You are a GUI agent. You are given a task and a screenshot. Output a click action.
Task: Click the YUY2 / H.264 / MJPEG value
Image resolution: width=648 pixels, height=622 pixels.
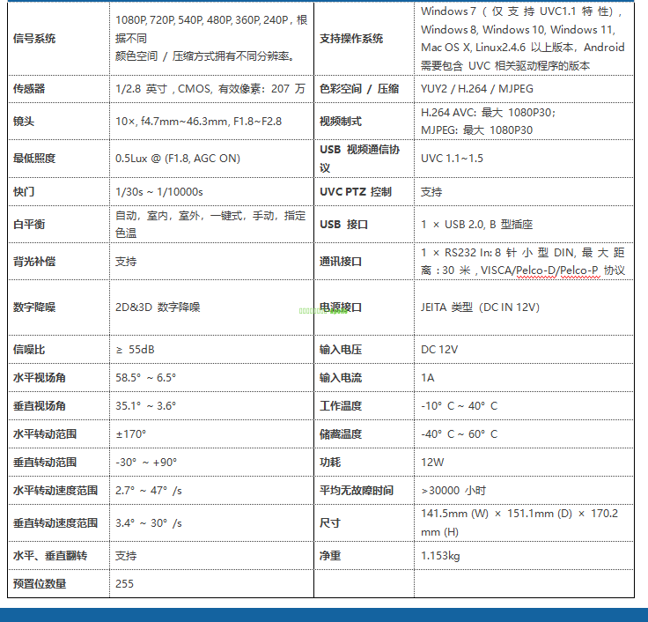(476, 89)
